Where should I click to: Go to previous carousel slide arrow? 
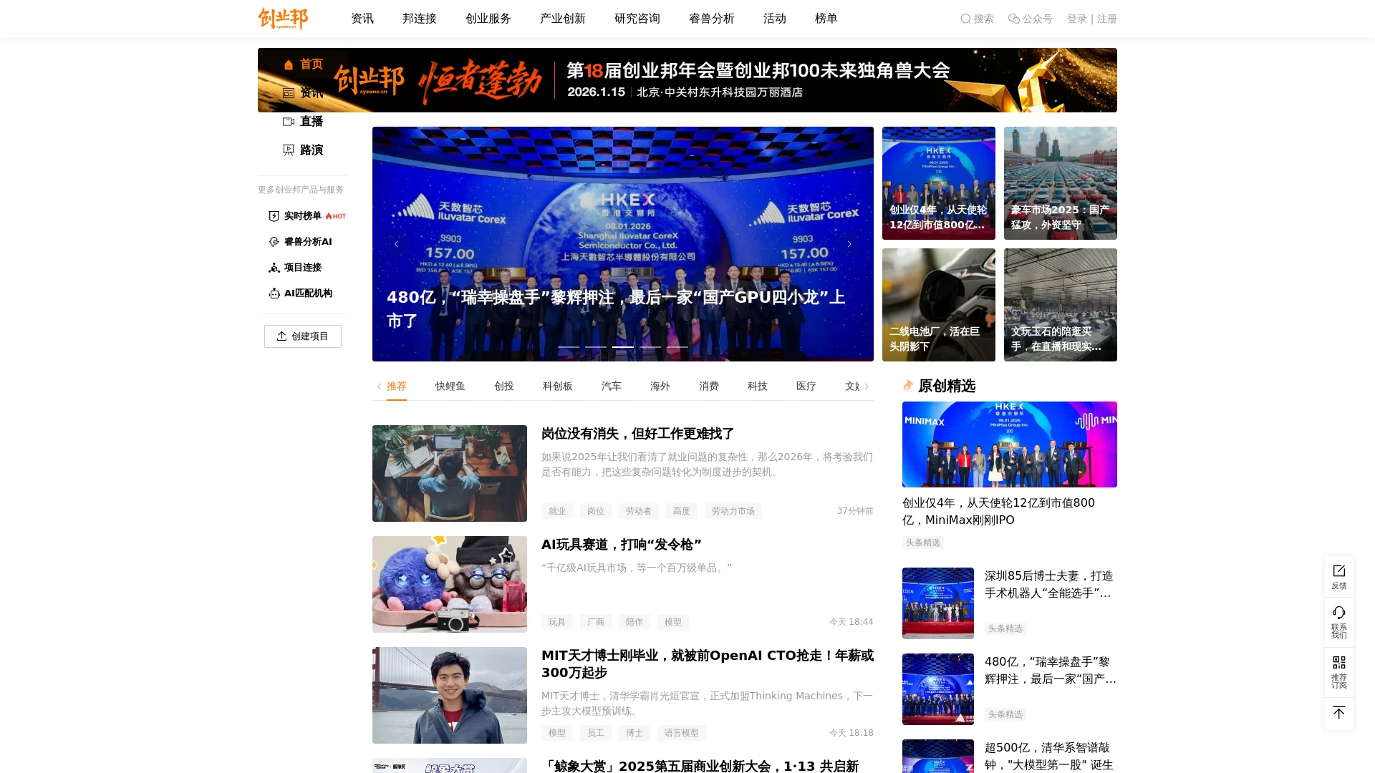pos(396,244)
